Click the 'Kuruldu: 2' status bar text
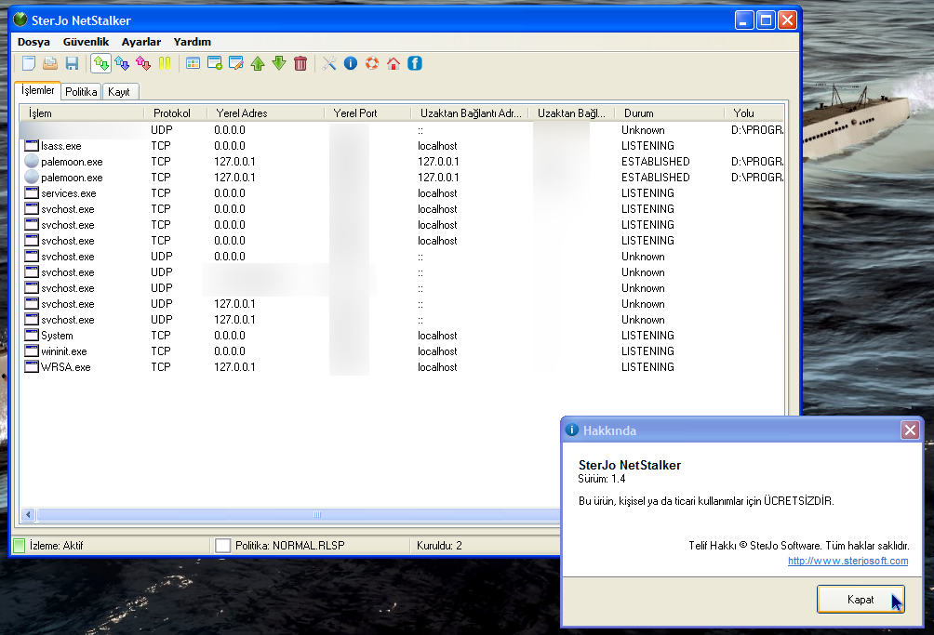934x635 pixels. point(439,546)
